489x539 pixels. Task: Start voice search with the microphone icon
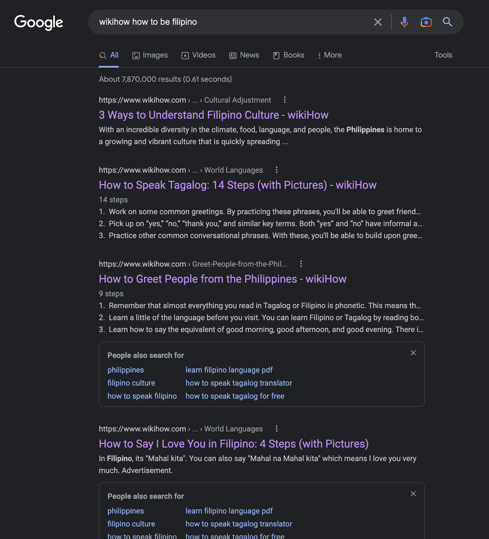(404, 22)
